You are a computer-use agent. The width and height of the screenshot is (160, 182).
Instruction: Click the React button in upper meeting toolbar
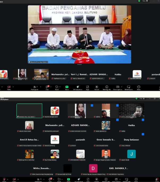[57, 88]
